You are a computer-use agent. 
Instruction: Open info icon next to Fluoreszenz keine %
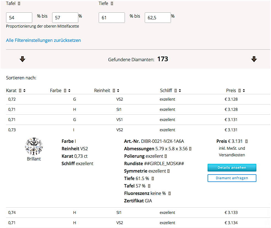pos(169,194)
